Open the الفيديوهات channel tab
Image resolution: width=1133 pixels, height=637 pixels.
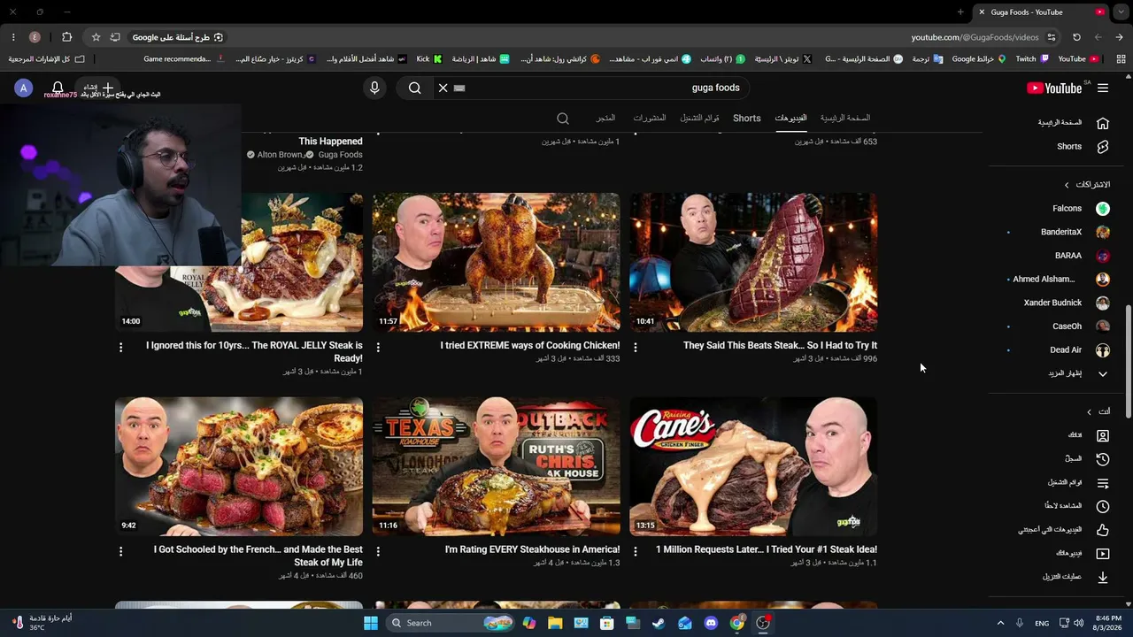(x=790, y=119)
